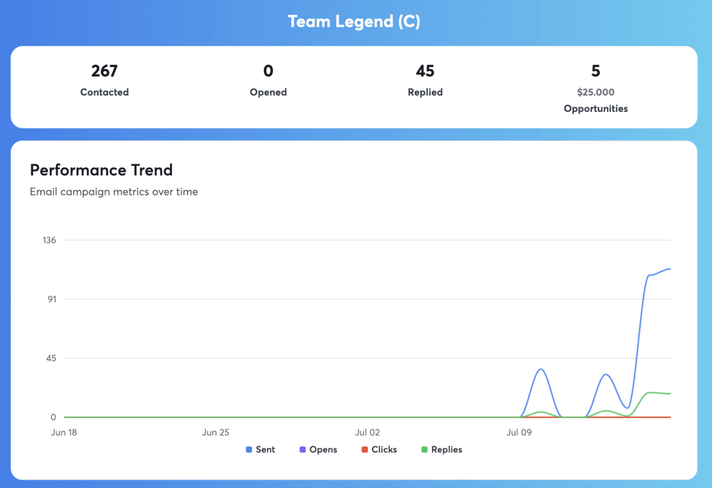Click the blue Sent line at its highest point
Screen dimensions: 712x488
(x=669, y=269)
